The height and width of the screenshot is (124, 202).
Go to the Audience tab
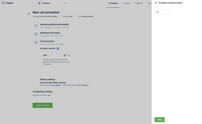click(x=139, y=3)
